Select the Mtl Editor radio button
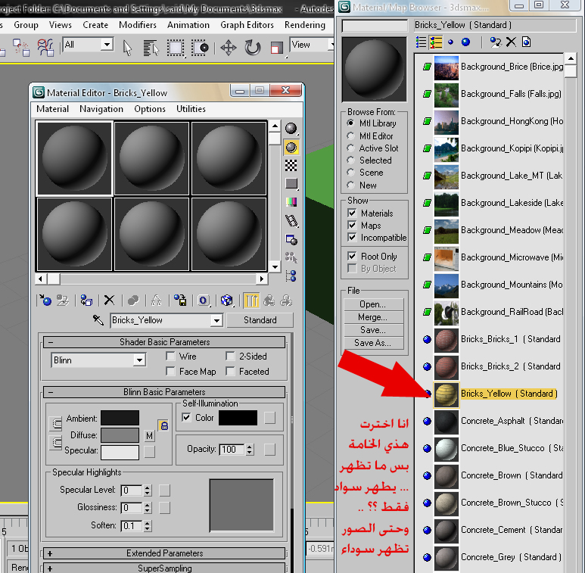585x573 pixels. click(x=350, y=135)
